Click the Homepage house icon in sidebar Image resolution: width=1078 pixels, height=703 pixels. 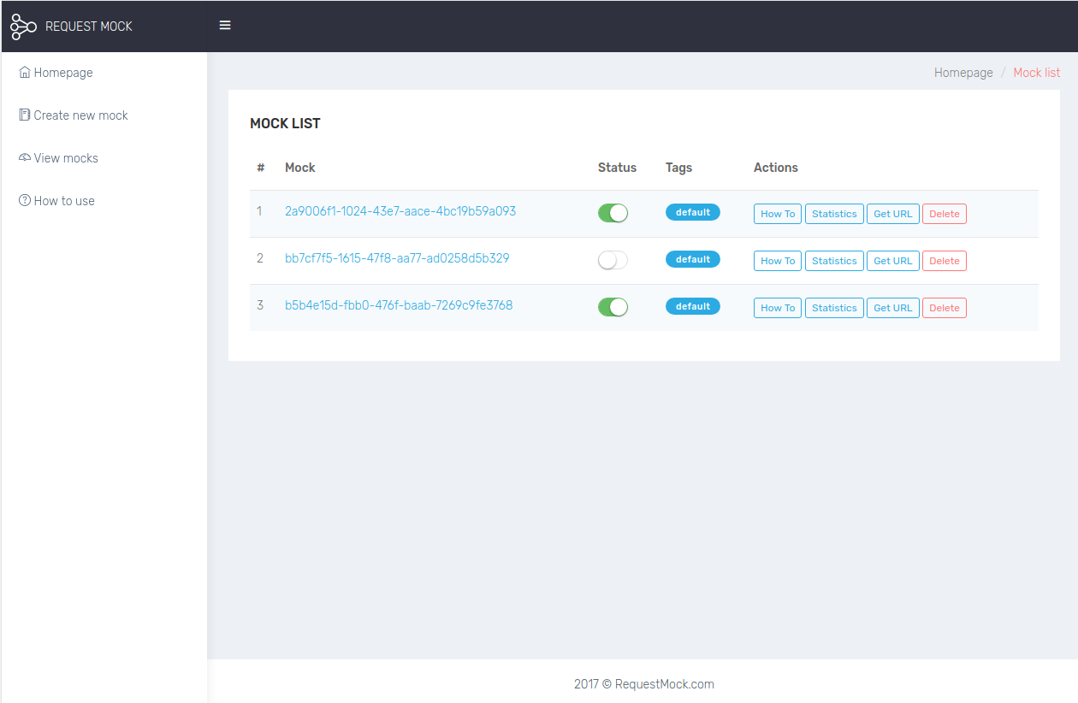(25, 73)
